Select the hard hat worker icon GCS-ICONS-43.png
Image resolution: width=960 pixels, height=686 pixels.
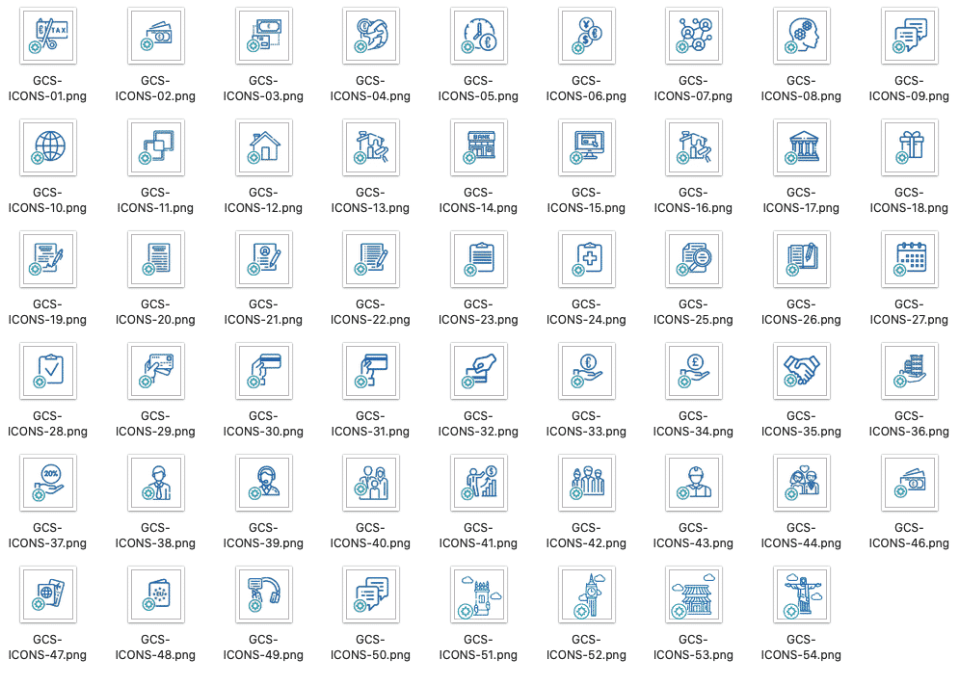pyautogui.click(x=694, y=483)
